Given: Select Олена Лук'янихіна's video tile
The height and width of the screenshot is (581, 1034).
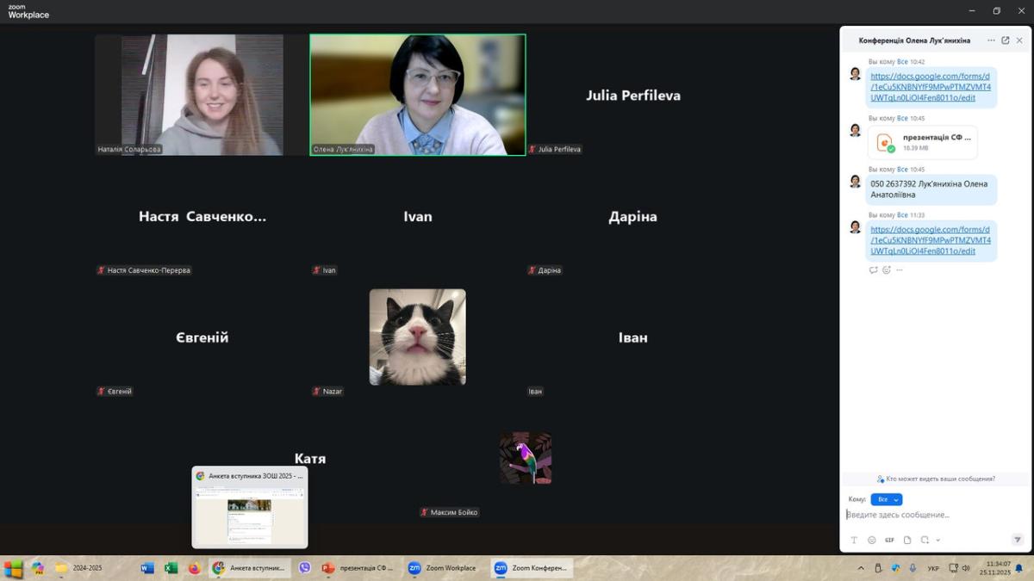Looking at the screenshot, I should 418,95.
